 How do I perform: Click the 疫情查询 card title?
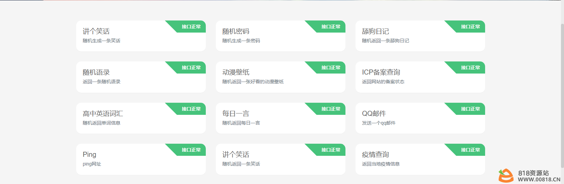(x=375, y=154)
